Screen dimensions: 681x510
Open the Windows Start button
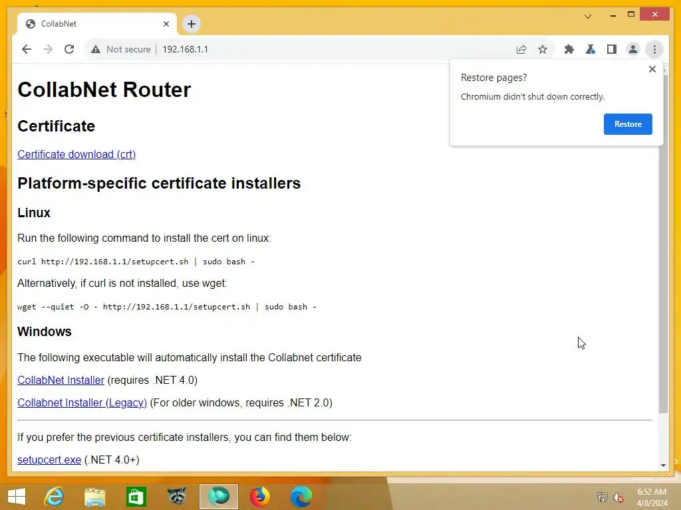tap(17, 497)
